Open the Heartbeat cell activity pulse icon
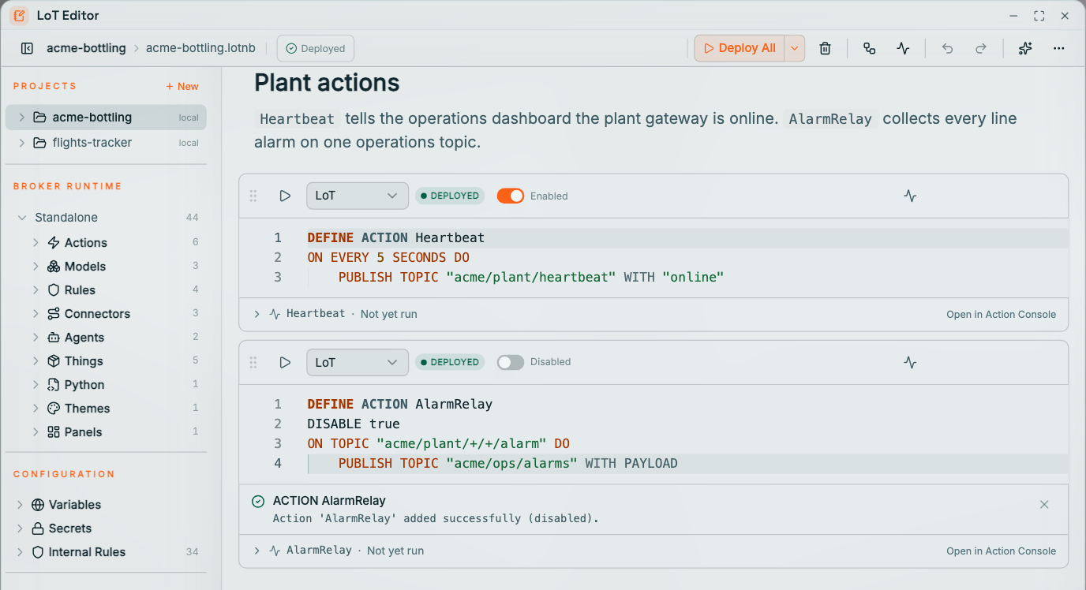1086x590 pixels. [910, 196]
